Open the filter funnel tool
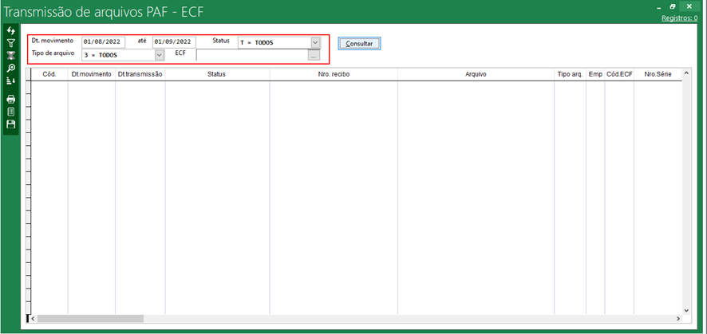707x334 pixels. click(x=11, y=43)
